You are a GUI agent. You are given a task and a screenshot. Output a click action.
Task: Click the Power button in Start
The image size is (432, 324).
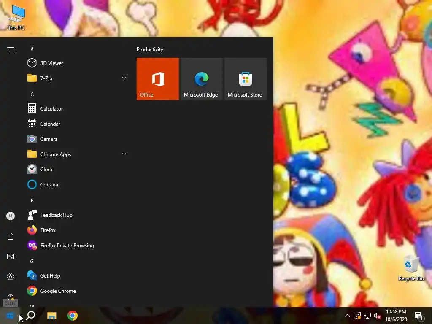[11, 297]
